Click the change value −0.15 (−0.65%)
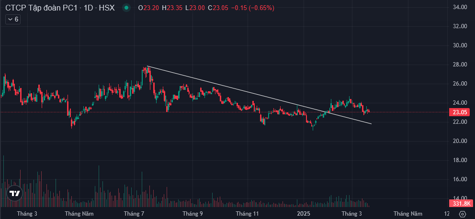 [253, 8]
